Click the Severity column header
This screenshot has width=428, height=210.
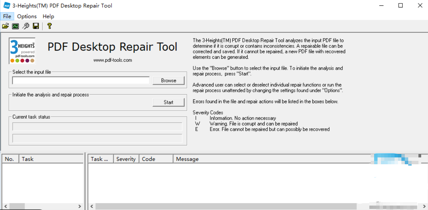(126, 159)
